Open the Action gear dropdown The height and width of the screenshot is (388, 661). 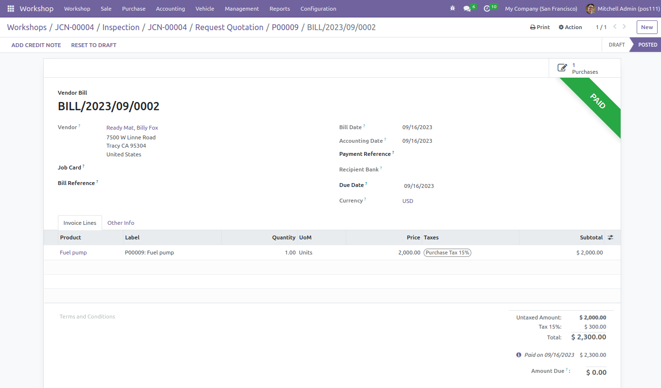coord(570,27)
